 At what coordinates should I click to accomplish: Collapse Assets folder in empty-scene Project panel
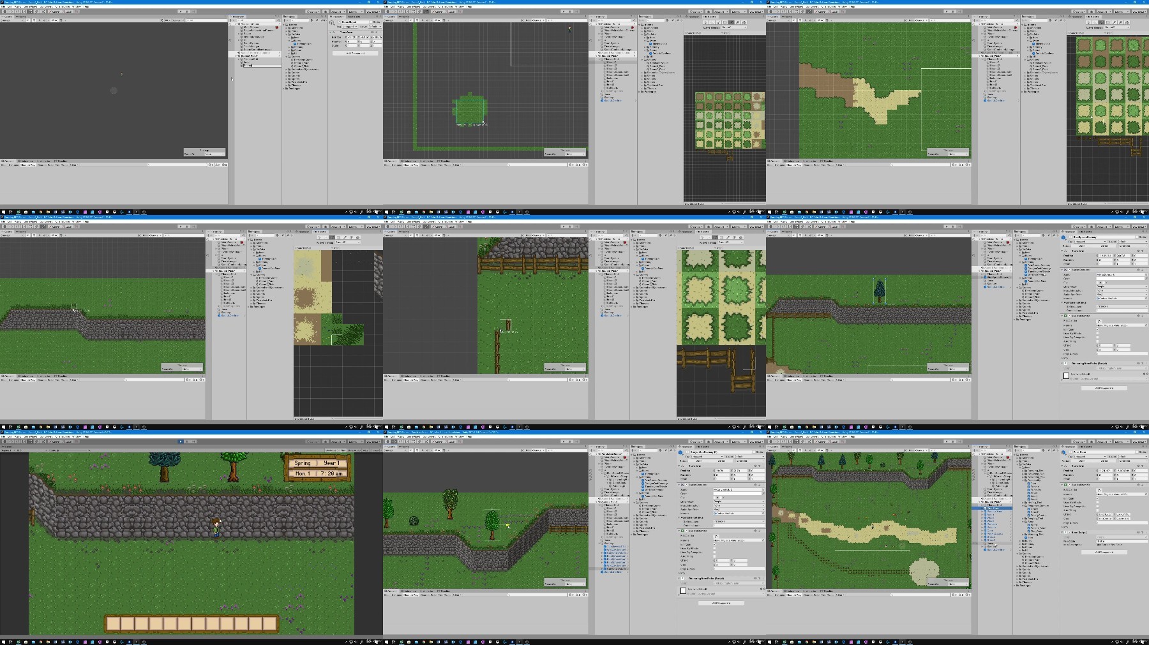click(283, 25)
